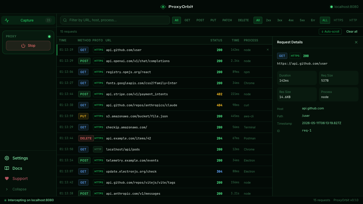Viewport: 363px width, 204px height.
Task: Sort by the URL column header
Action: pyautogui.click(x=108, y=41)
